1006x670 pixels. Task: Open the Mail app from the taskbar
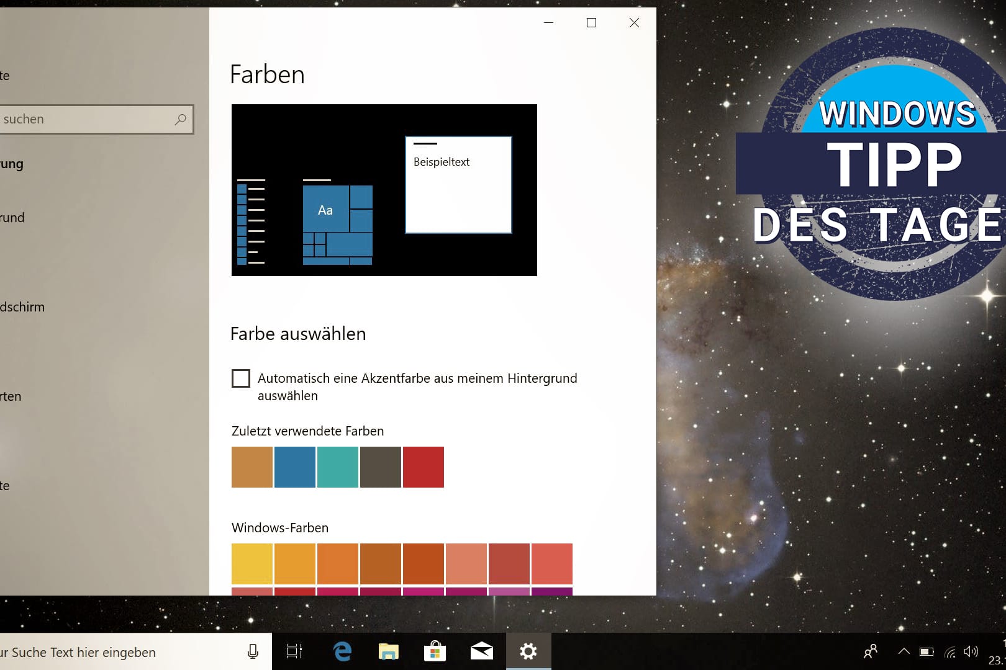pos(481,651)
